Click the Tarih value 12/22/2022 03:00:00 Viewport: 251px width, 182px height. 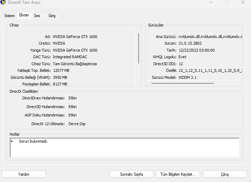pyautogui.click(x=197, y=50)
